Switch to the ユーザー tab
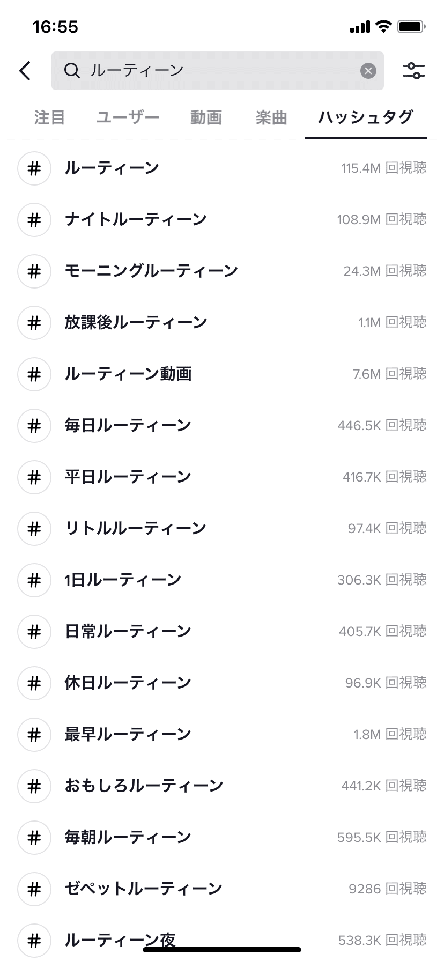 point(128,117)
